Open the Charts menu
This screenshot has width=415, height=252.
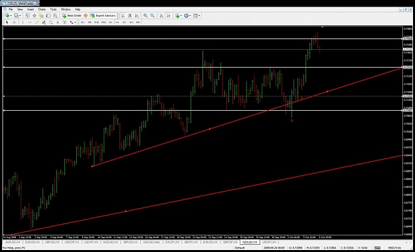pyautogui.click(x=42, y=9)
